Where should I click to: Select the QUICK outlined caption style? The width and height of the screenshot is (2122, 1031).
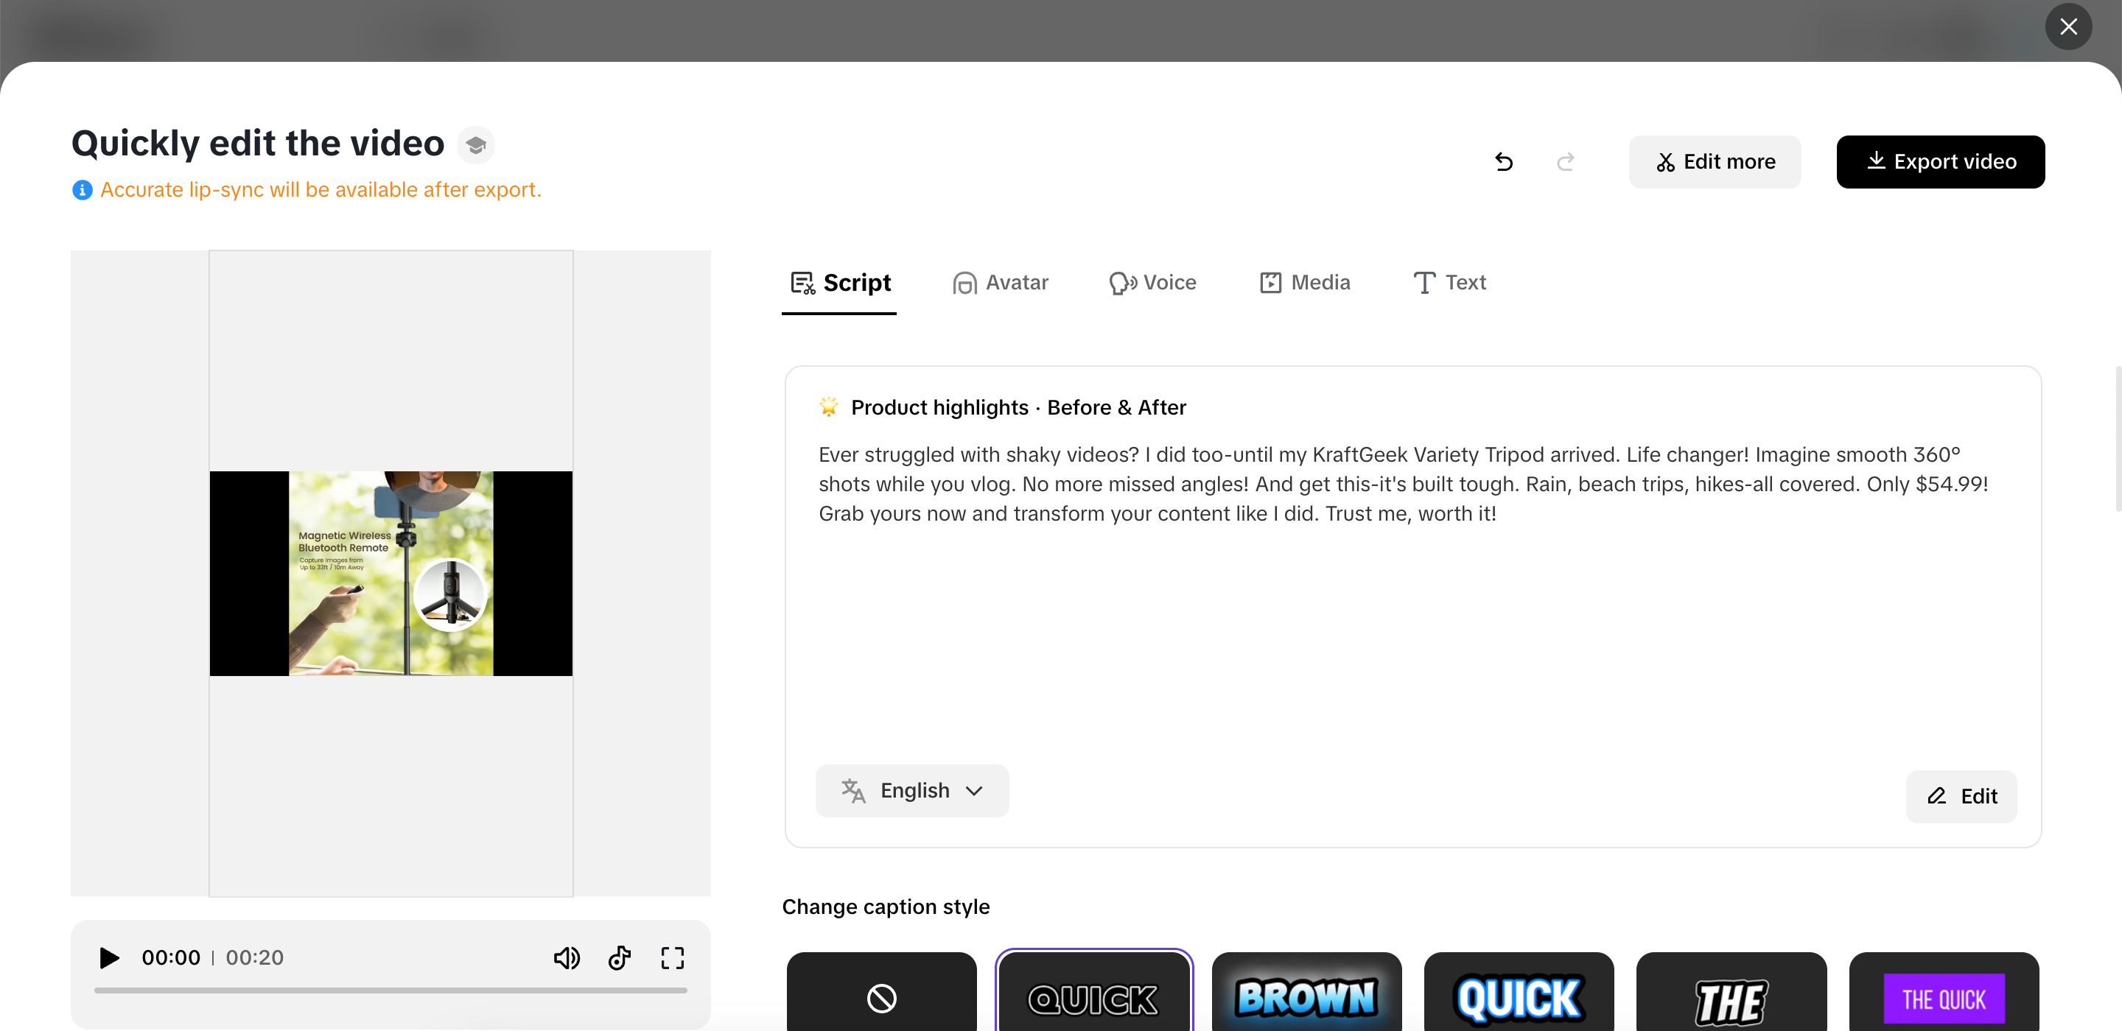(1093, 998)
